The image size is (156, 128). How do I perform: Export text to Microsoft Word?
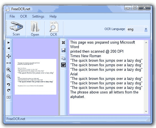coord(63,65)
